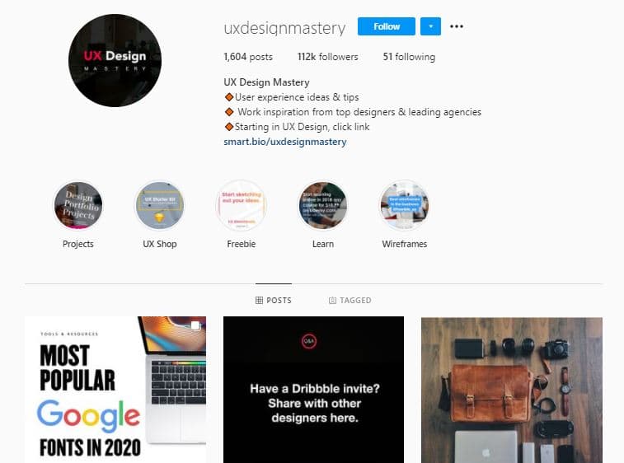The image size is (624, 463).
Task: Open the three-dots options menu
Action: point(457,26)
